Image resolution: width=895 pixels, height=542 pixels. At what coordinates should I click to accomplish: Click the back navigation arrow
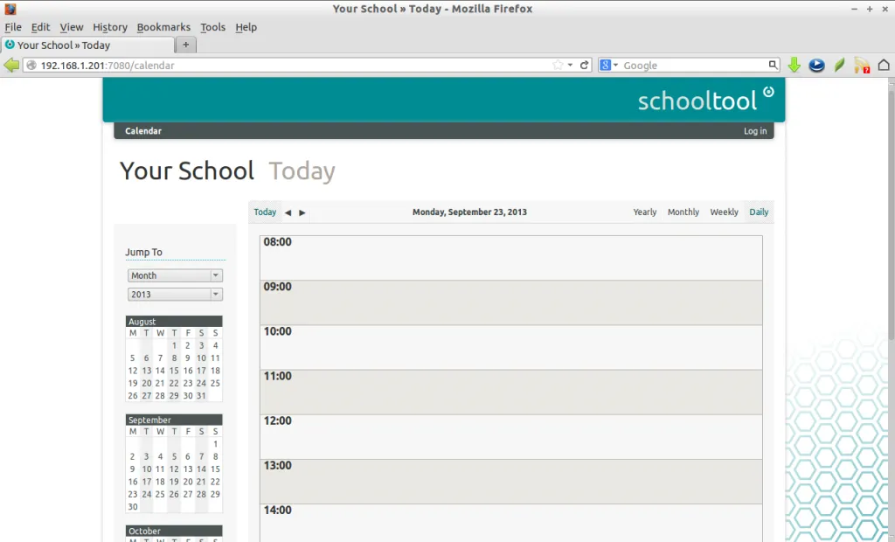point(12,65)
